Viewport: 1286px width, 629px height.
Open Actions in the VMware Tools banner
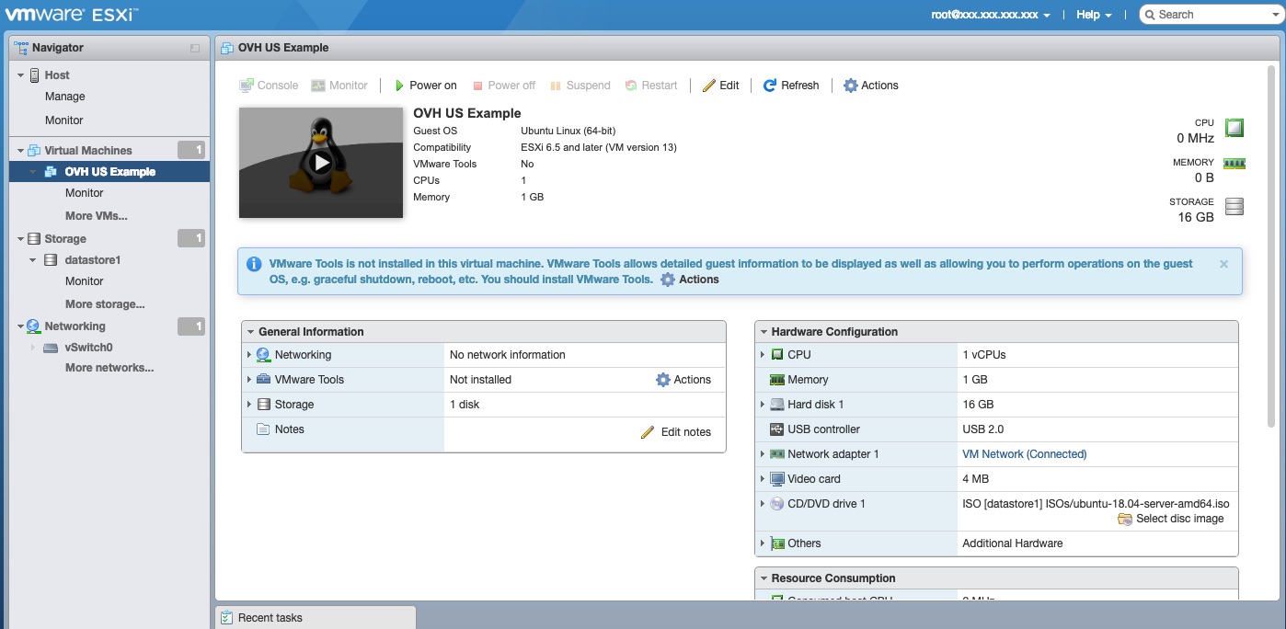(x=690, y=280)
